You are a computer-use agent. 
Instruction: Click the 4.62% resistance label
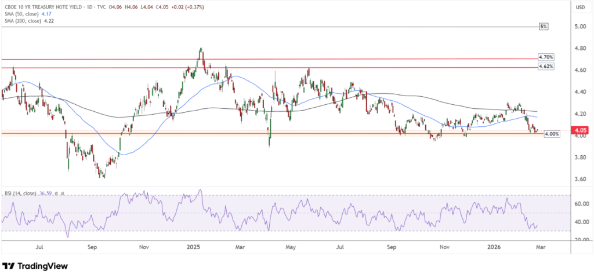coord(546,67)
